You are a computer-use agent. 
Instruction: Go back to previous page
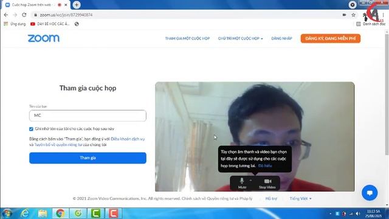(6, 15)
